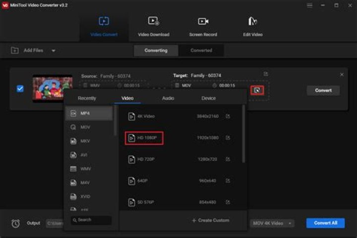
Task: Expand the Add Files dropdown arrow
Action: coord(54,51)
